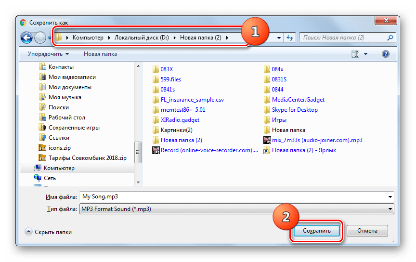Viewport: 416px width, 262px height.
Task: Click the search magnifier icon
Action: tap(390, 38)
